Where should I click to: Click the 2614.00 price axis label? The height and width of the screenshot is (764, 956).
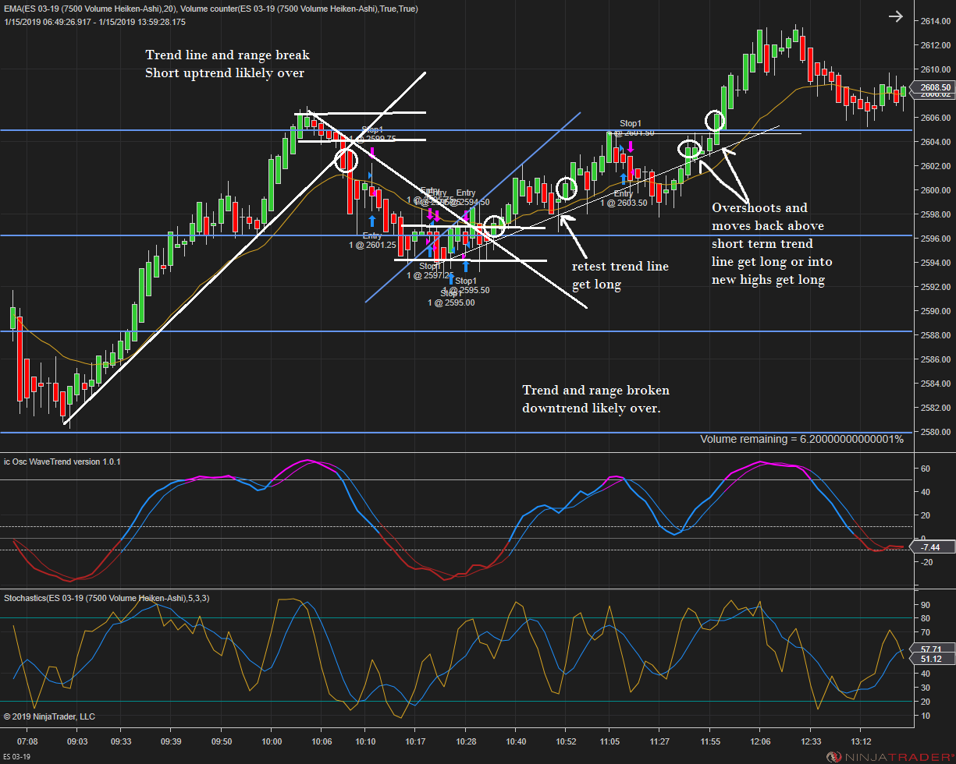(x=935, y=21)
